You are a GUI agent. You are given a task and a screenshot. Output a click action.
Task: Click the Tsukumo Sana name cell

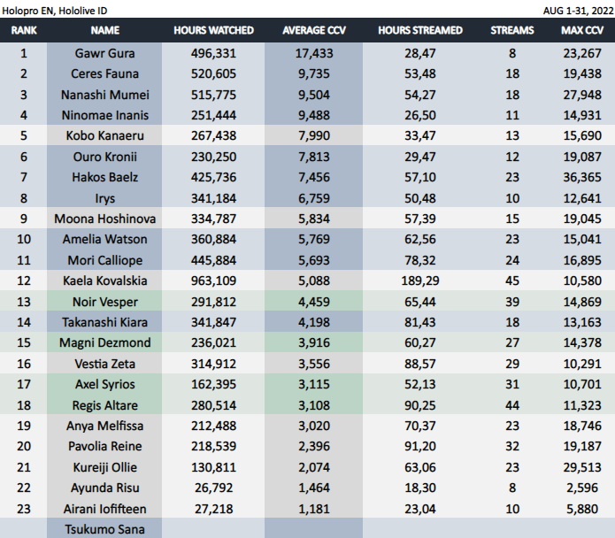tap(104, 529)
